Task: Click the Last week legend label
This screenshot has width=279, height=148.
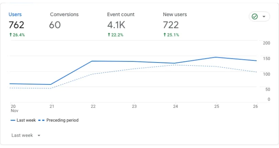Action: tap(26, 120)
